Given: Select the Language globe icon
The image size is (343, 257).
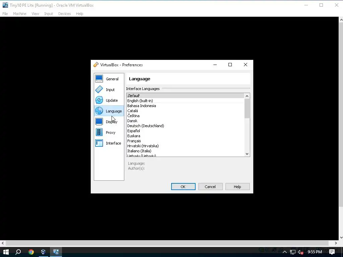Looking at the screenshot, I should point(99,111).
